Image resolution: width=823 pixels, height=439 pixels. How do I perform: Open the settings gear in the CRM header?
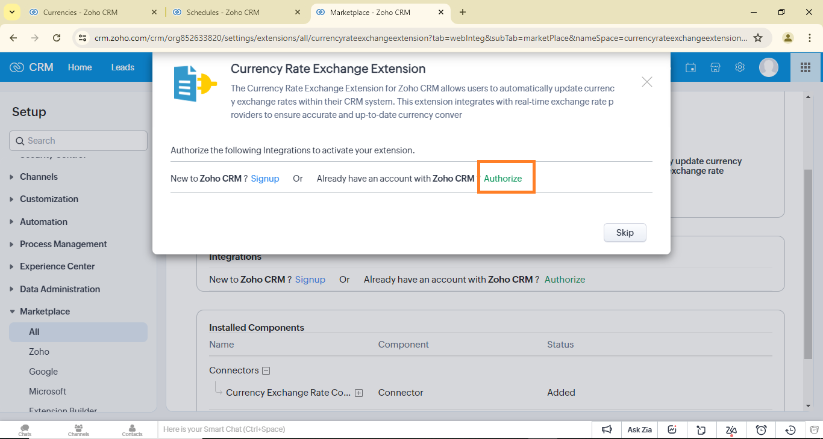coord(740,67)
